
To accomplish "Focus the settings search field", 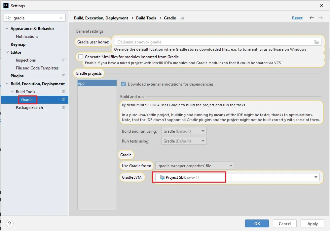I will pyautogui.click(x=35, y=18).
